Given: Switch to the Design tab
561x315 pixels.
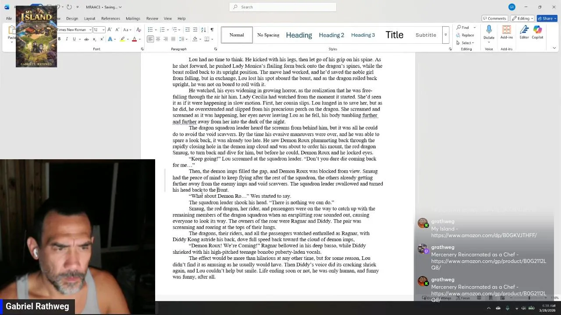Looking at the screenshot, I should pos(72,18).
